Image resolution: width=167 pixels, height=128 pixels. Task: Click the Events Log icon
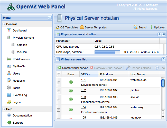click(9, 95)
